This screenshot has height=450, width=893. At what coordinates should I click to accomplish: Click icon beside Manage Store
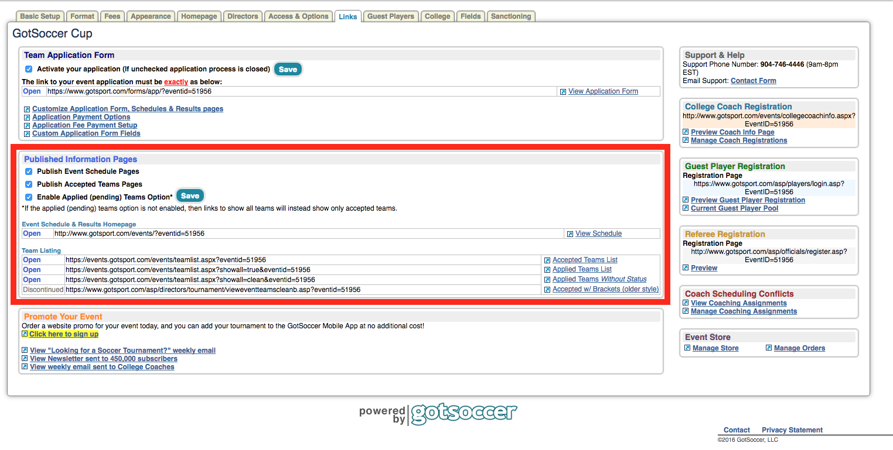[x=687, y=348]
